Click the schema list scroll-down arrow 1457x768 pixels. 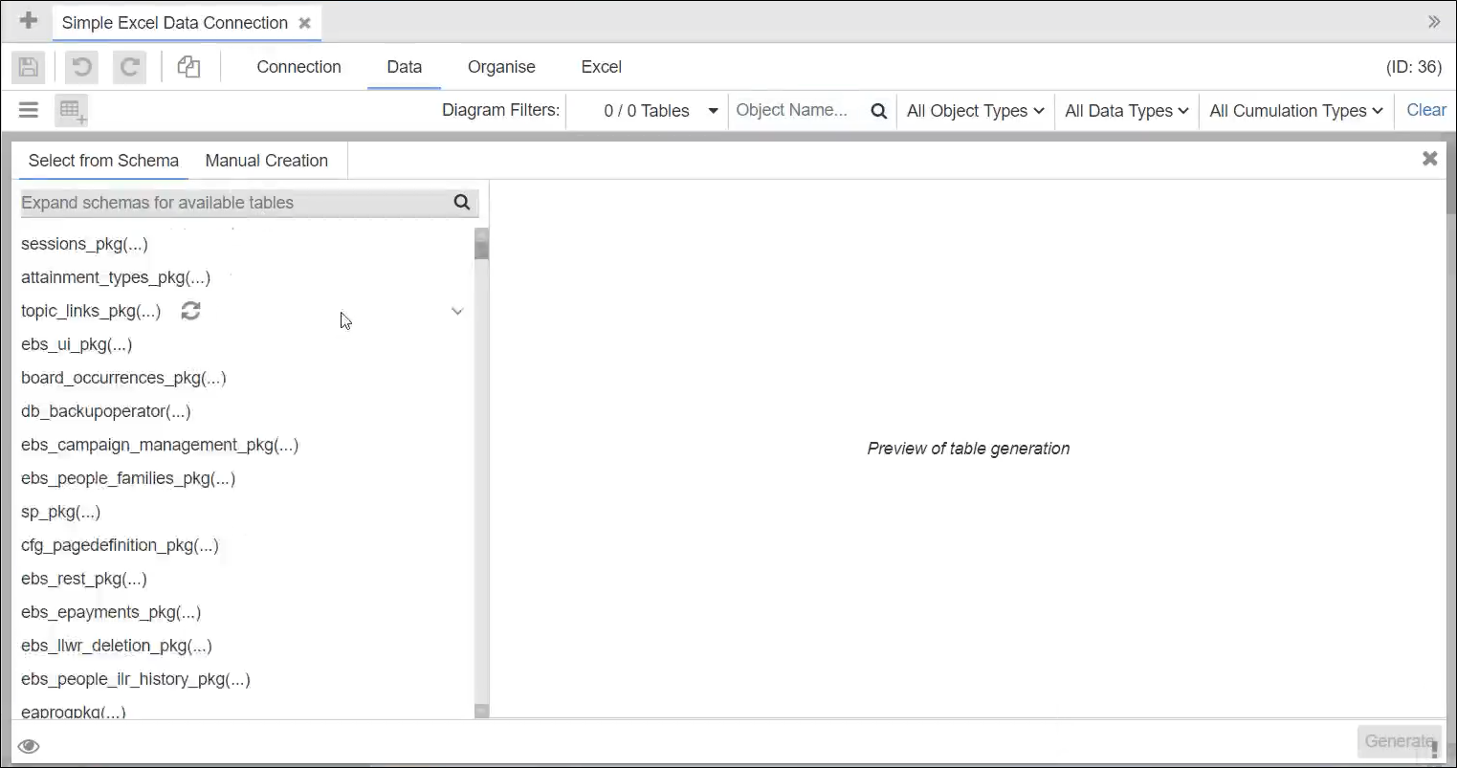click(x=481, y=711)
